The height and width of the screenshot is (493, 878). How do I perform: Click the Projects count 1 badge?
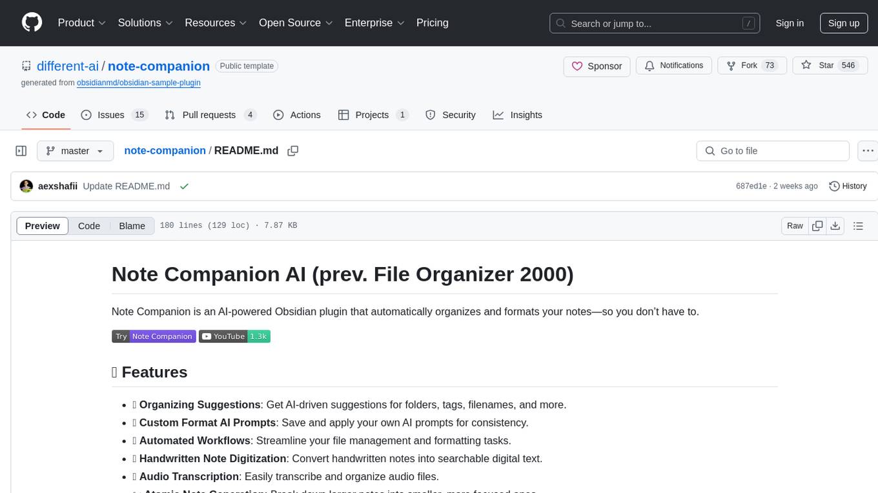click(402, 115)
